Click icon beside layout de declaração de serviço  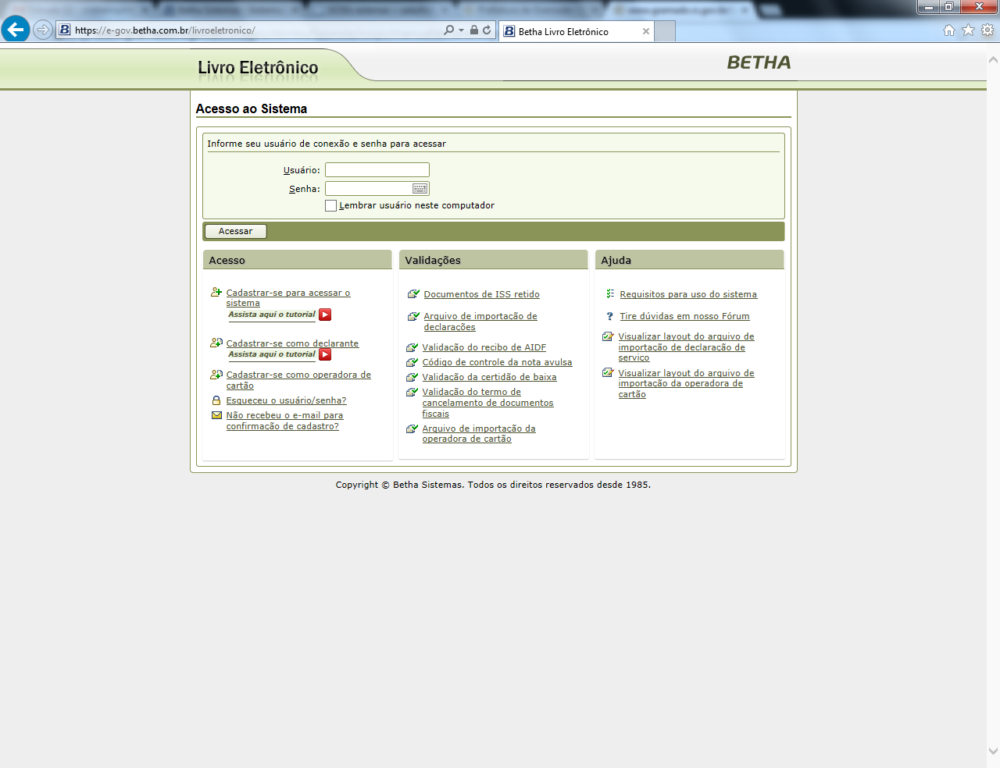point(608,336)
